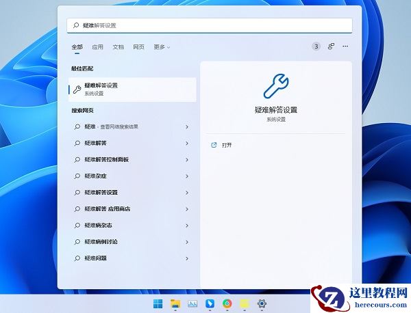
Task: Switch to the 文档 tab
Action: tap(119, 47)
